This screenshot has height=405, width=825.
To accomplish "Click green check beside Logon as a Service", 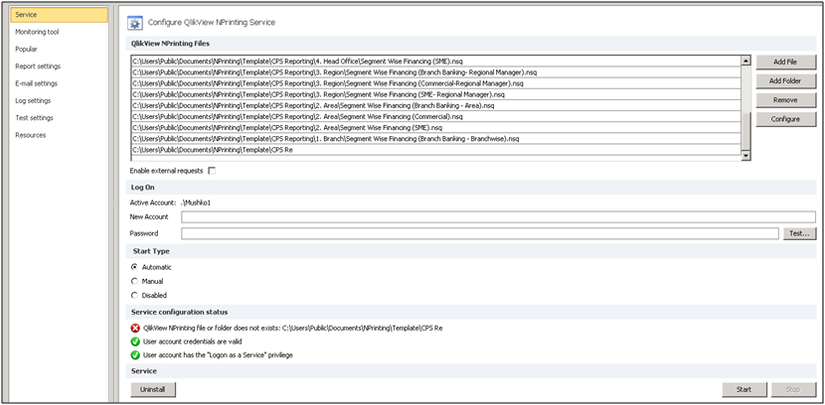I will [135, 355].
